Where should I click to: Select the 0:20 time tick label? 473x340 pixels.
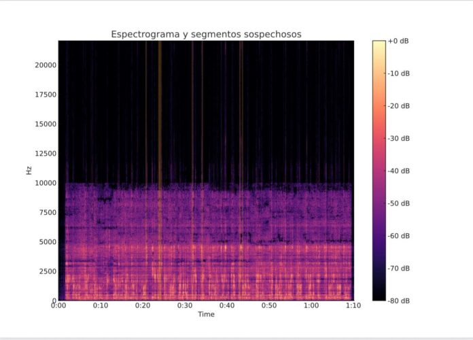[143, 306]
